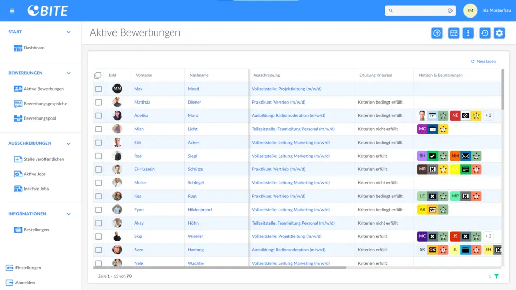The width and height of the screenshot is (516, 290).
Task: Go to Aktive Jobs in sidebar
Action: pos(35,174)
